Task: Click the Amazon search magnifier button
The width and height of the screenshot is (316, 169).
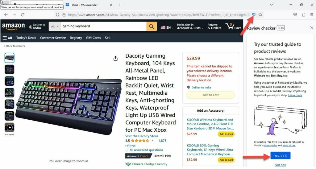Action: 152,26
